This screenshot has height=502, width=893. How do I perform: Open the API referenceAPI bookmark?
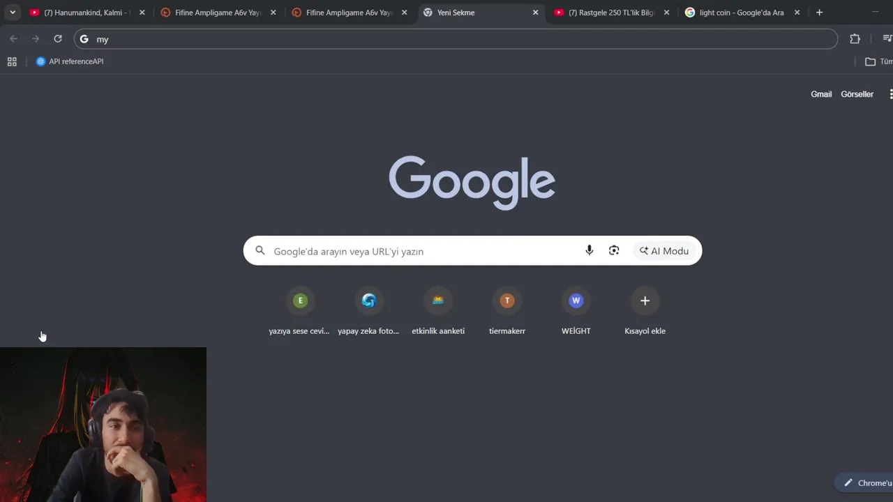[x=70, y=61]
